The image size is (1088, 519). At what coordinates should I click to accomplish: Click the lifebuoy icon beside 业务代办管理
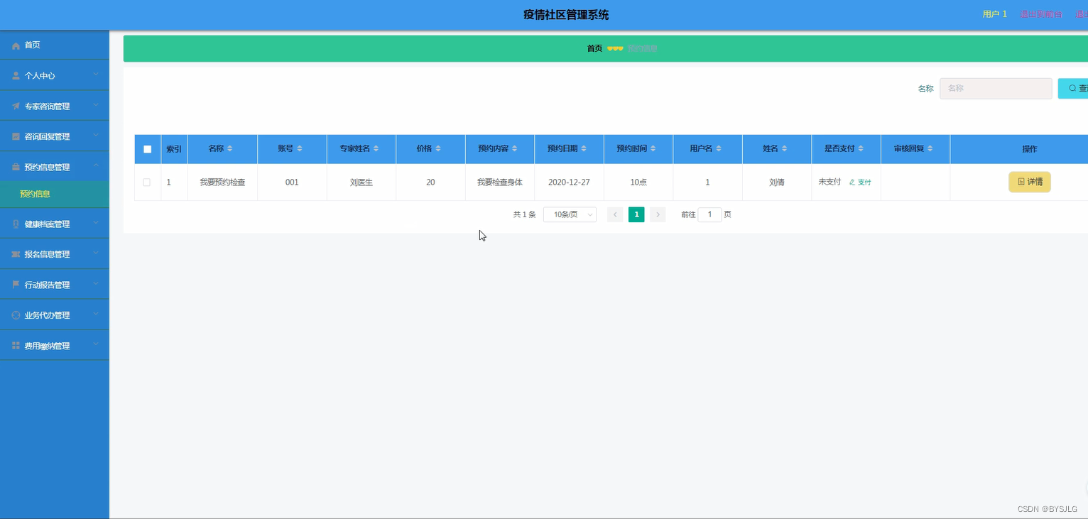pos(16,315)
